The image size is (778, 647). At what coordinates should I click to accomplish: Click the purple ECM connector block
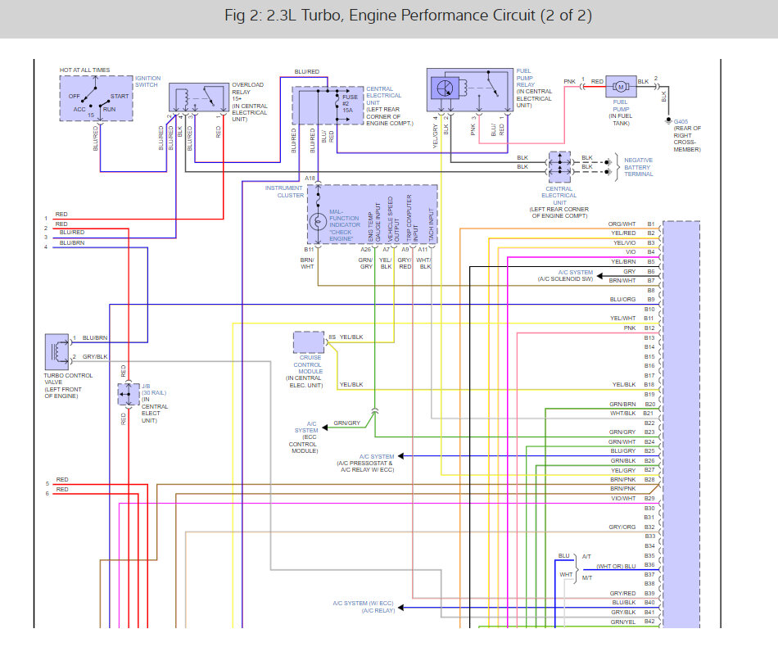point(681,425)
